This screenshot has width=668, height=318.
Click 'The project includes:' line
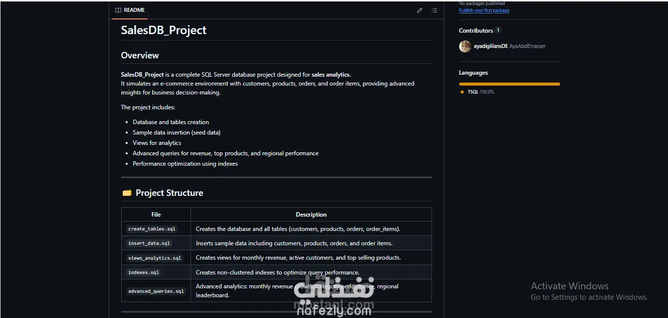(148, 107)
